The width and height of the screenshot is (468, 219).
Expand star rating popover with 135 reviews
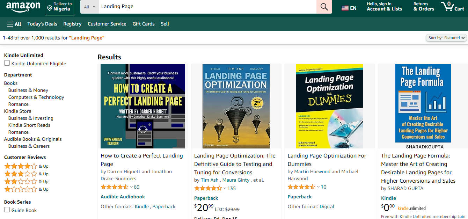click(x=210, y=188)
